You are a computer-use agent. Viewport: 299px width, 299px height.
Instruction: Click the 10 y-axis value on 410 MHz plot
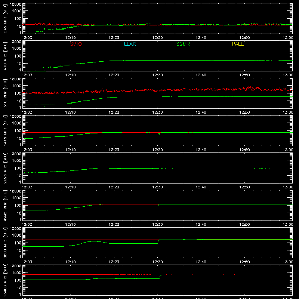(19, 64)
